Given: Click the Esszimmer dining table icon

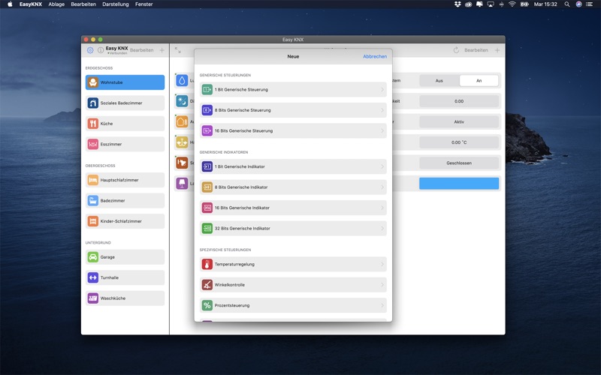Looking at the screenshot, I should coord(92,144).
